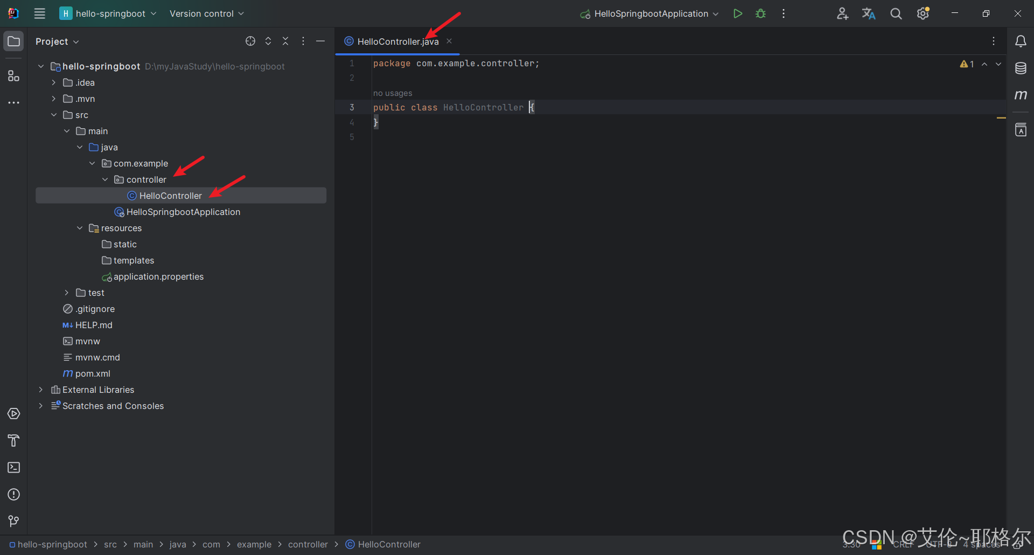Viewport: 1034px width, 555px height.
Task: Collapse the src folder
Action: click(x=54, y=115)
